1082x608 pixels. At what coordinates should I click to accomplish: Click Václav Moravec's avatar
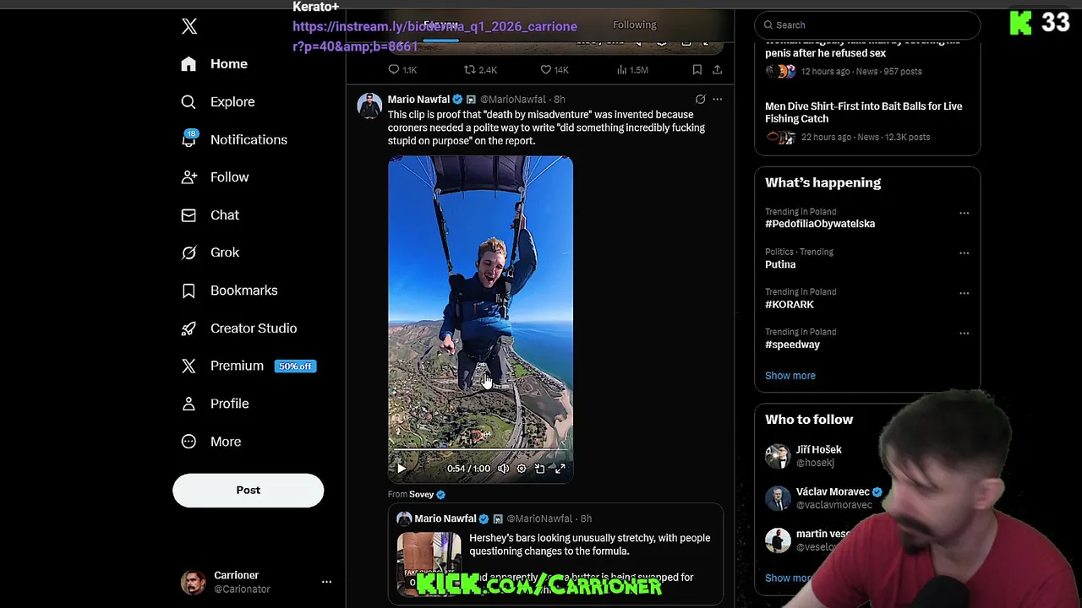point(778,498)
